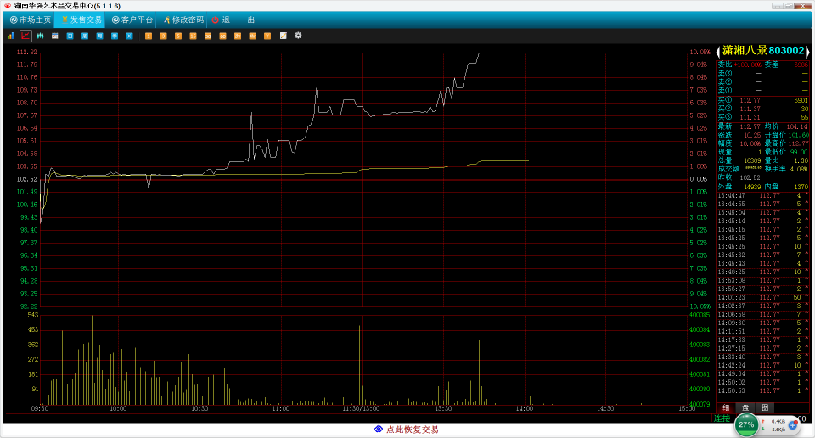This screenshot has width=815, height=438.
Task: Select the blue 季 quarterly period icon
Action: tap(115, 36)
